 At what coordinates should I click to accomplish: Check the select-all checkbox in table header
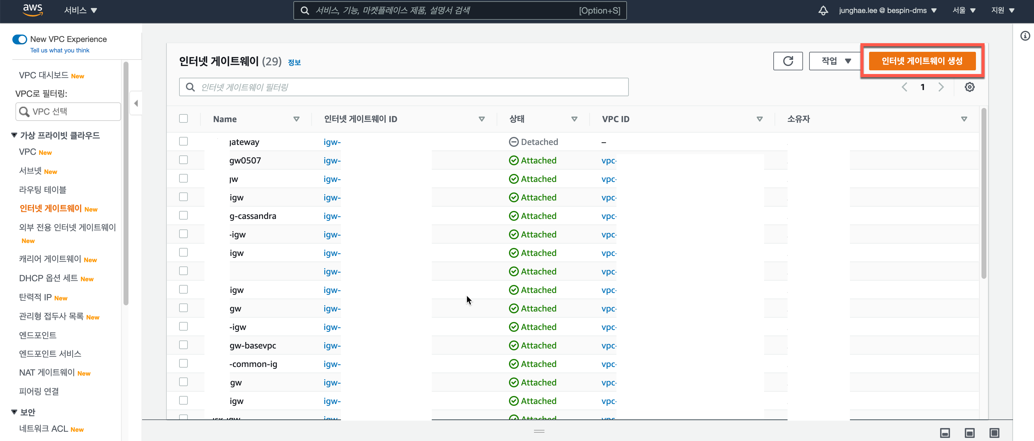[183, 119]
